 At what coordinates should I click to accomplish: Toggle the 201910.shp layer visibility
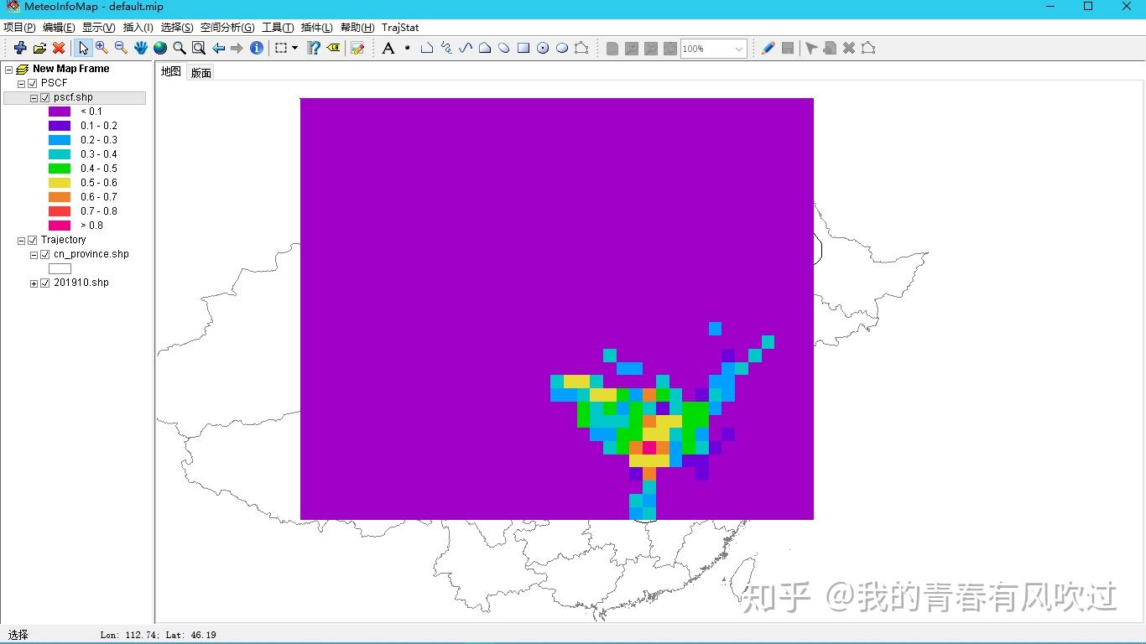pyautogui.click(x=46, y=283)
